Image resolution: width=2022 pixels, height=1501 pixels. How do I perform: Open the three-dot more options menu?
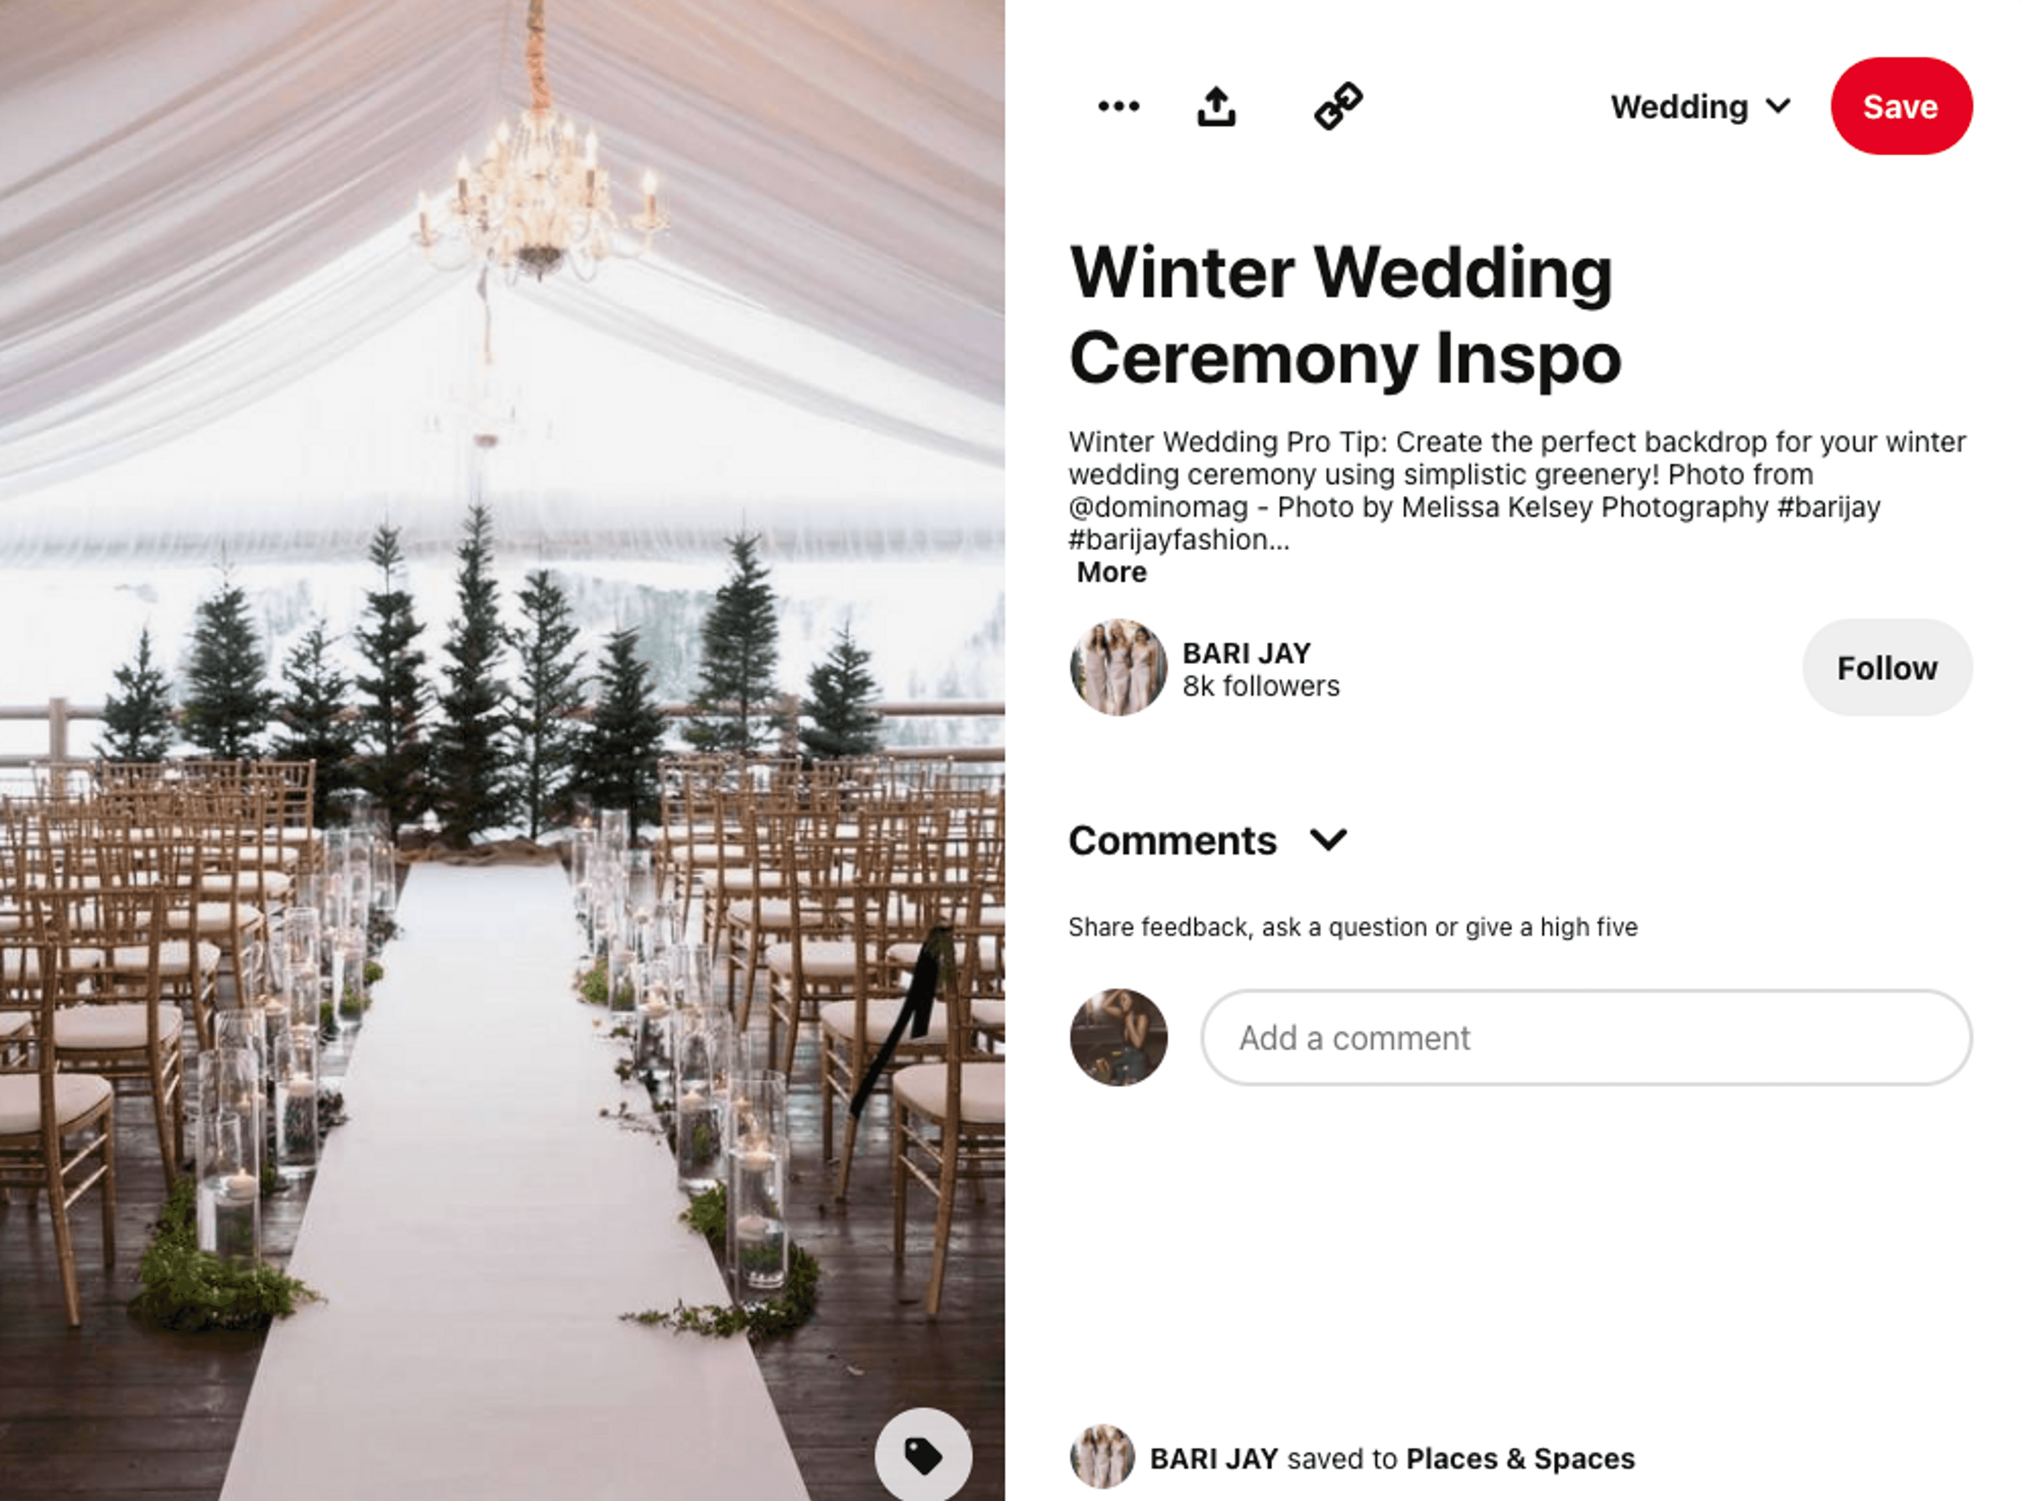1118,106
